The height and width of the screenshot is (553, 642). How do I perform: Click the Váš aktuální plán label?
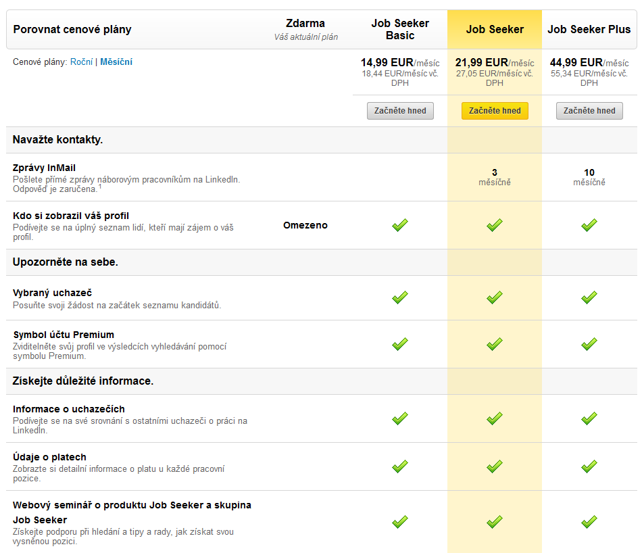[306, 37]
